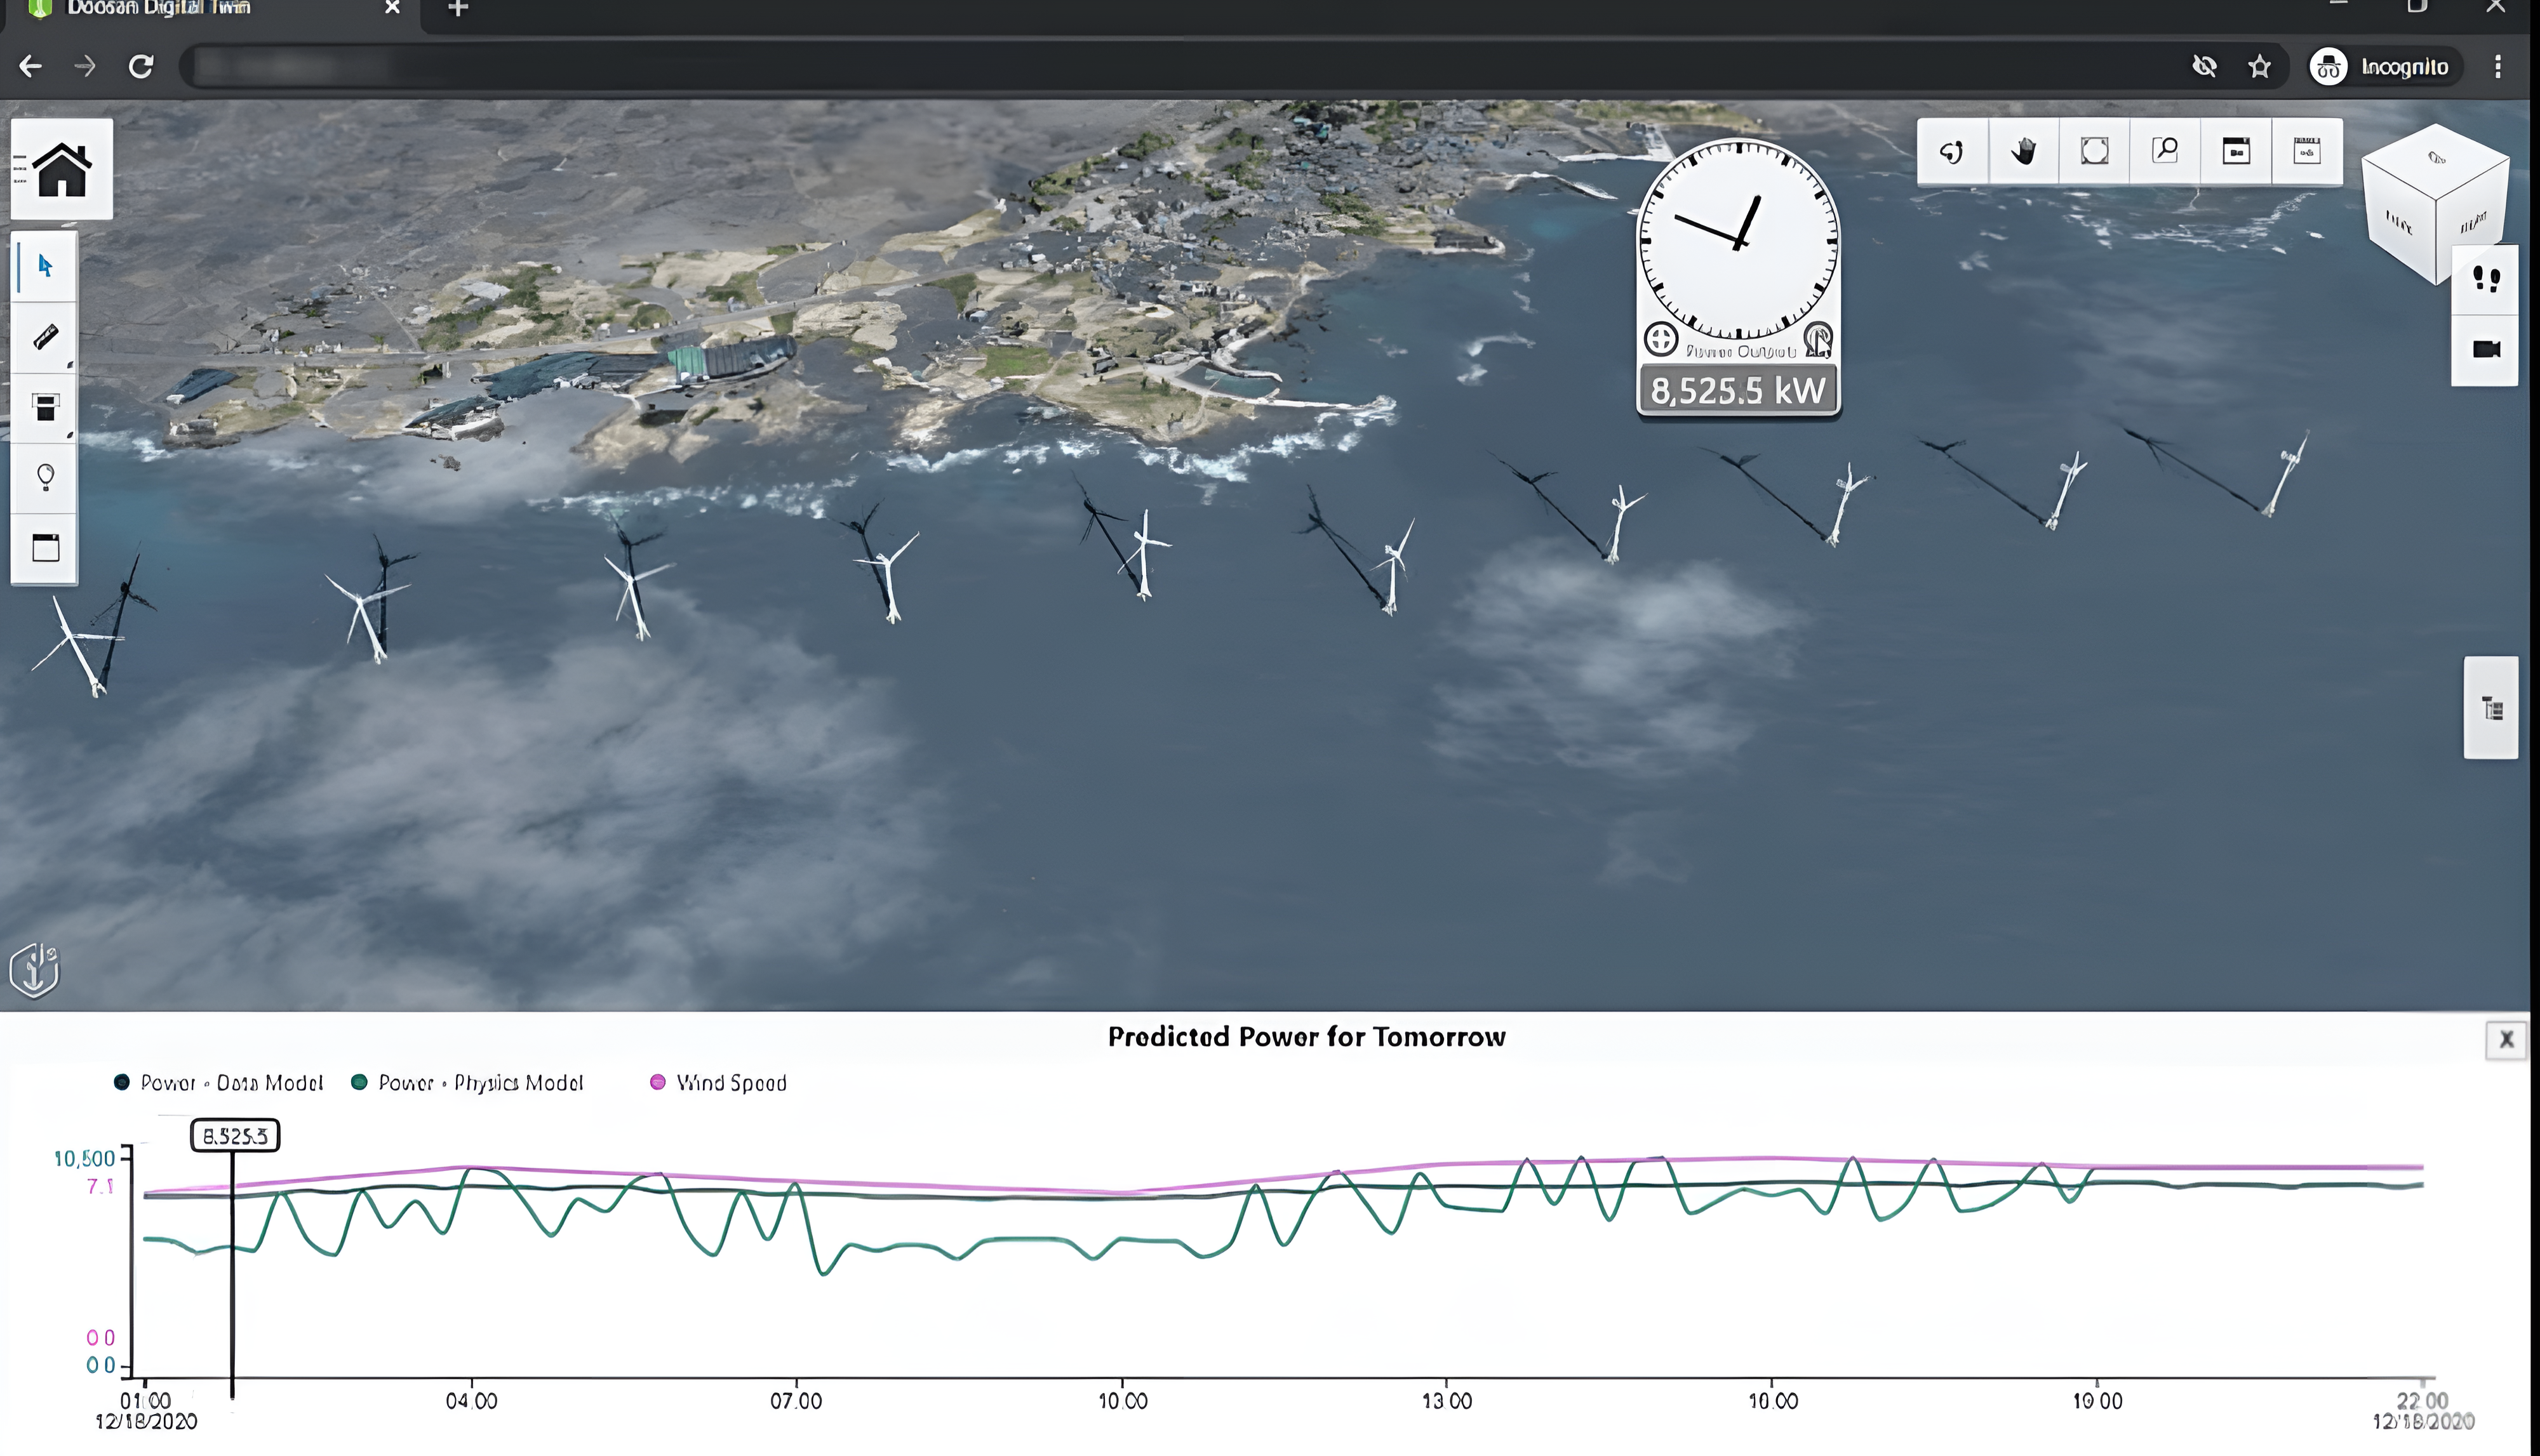Viewport: 2540px width, 1456px height.
Task: Expand the model tree side panel
Action: tap(2491, 709)
